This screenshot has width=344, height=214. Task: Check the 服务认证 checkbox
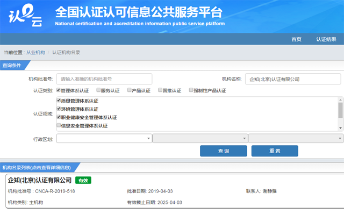[x=98, y=90]
